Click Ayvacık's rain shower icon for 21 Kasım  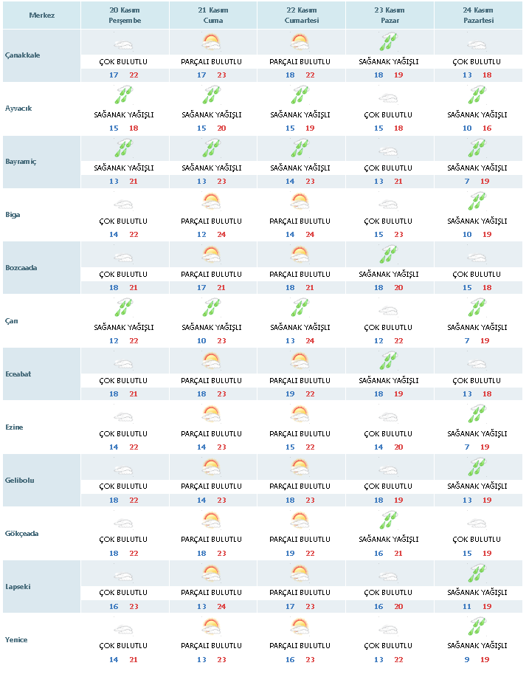(212, 96)
